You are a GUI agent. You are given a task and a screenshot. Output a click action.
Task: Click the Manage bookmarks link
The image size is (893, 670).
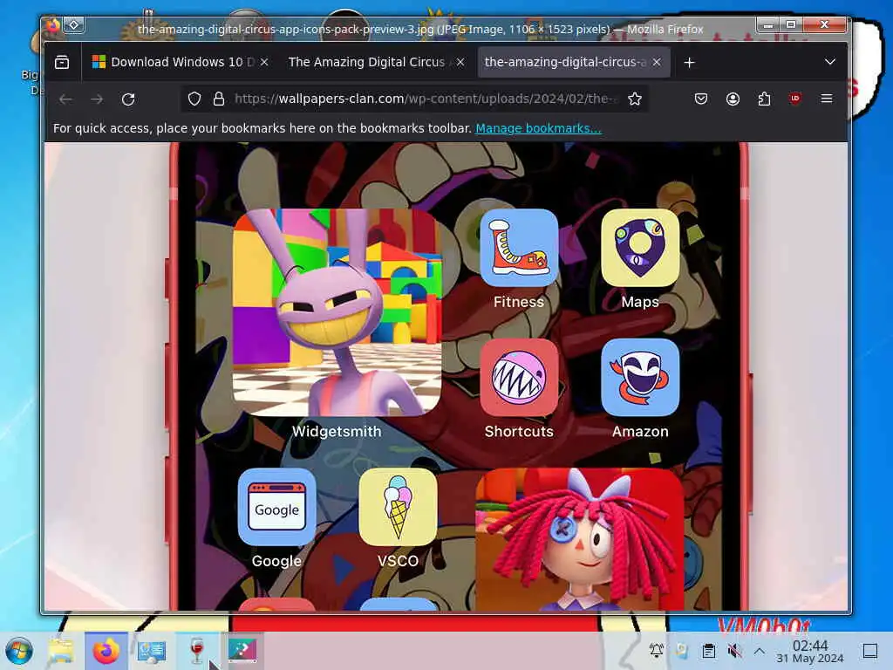coord(538,128)
